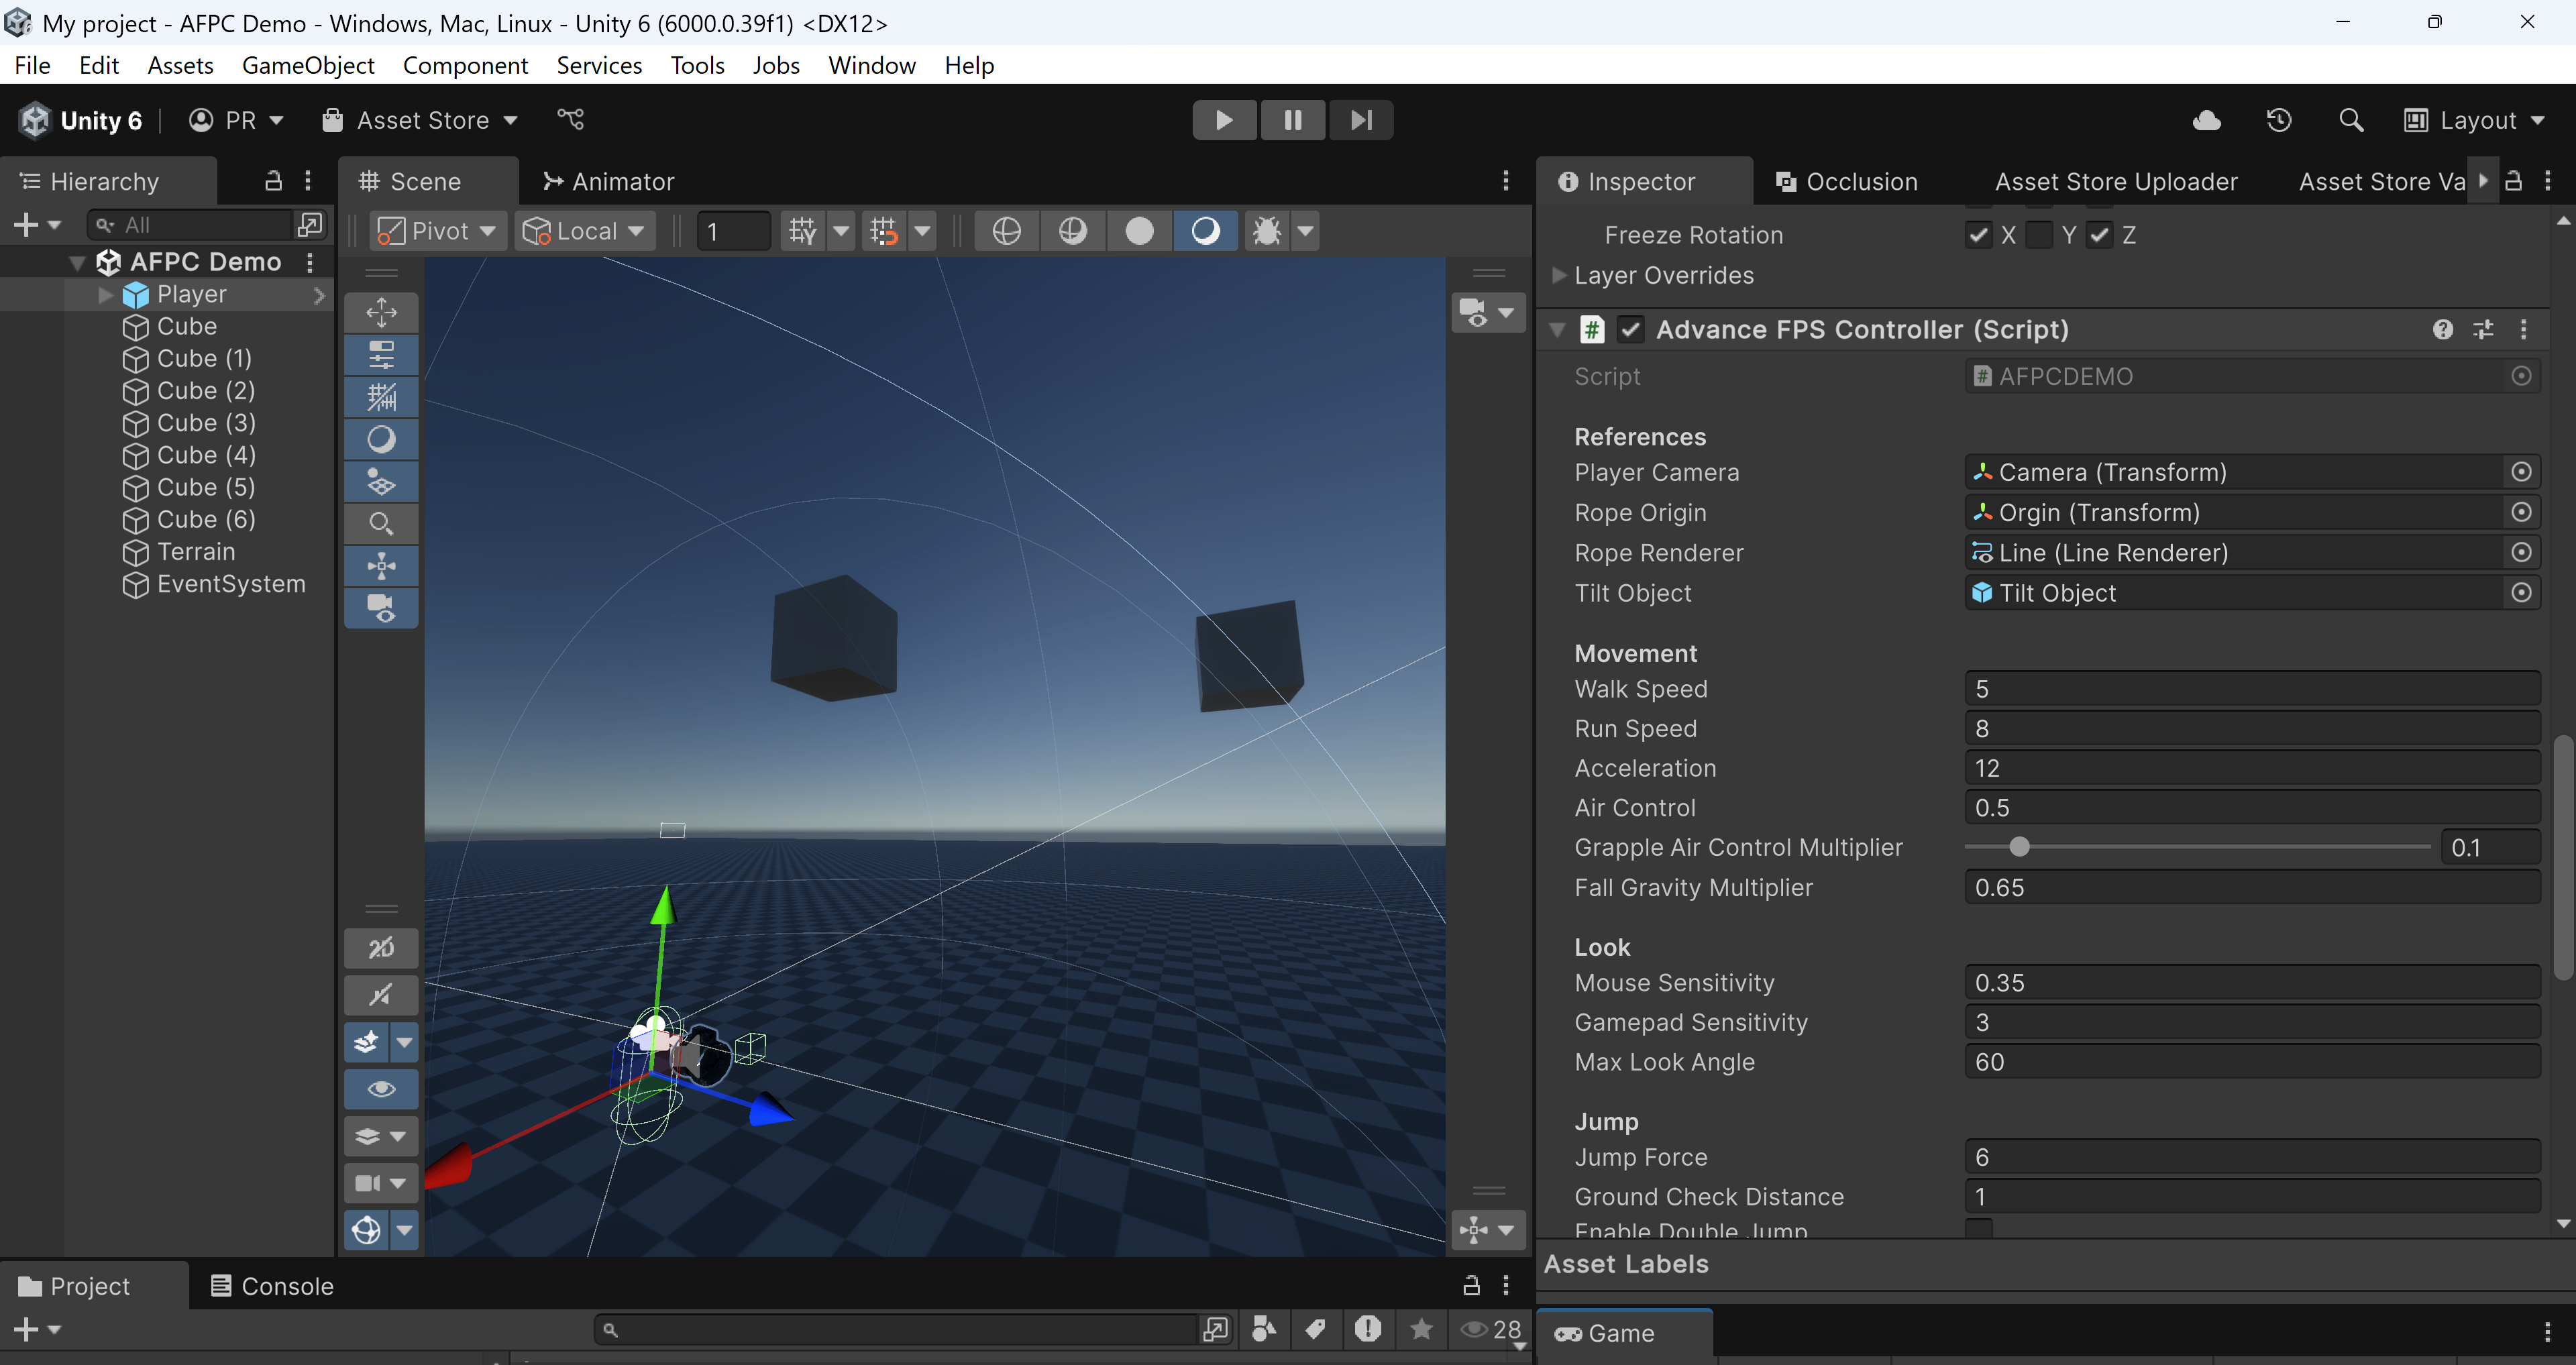Click the Max Look Angle field
This screenshot has height=1365, width=2576.
[2252, 1062]
